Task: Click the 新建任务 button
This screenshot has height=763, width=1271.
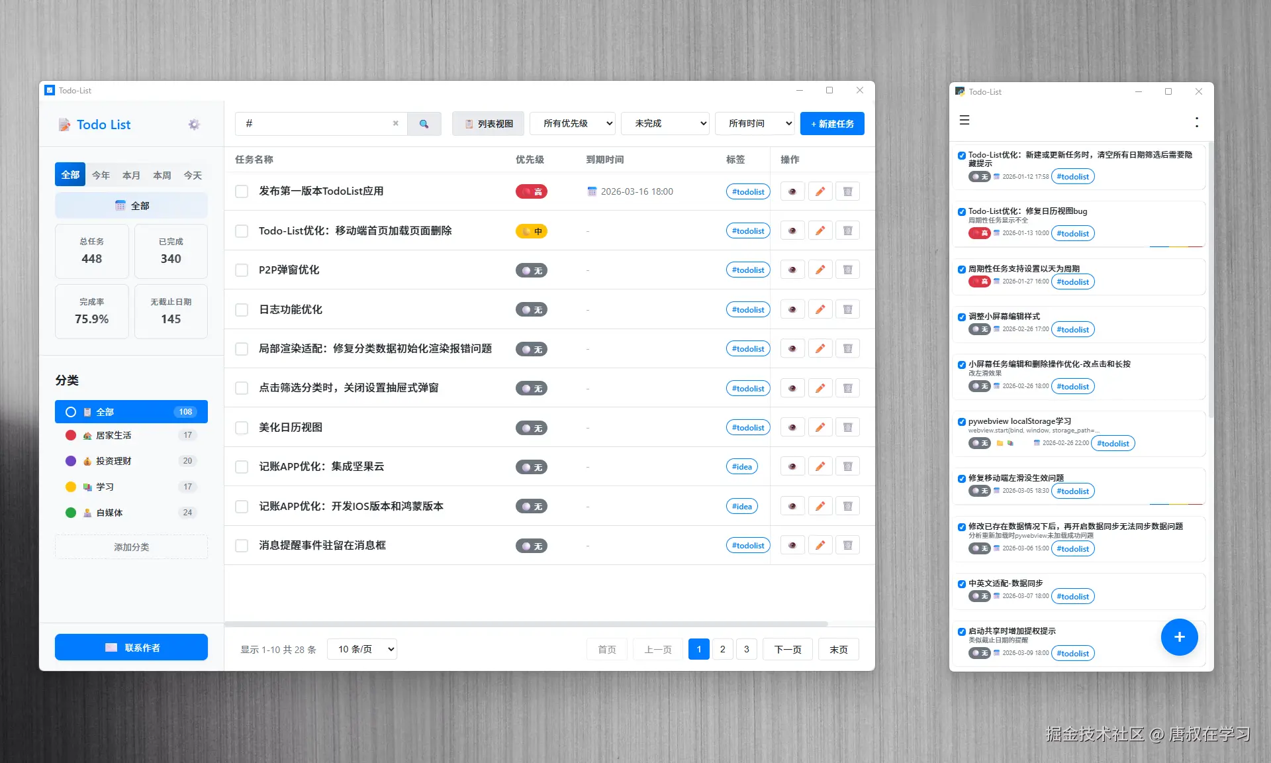Action: (832, 124)
